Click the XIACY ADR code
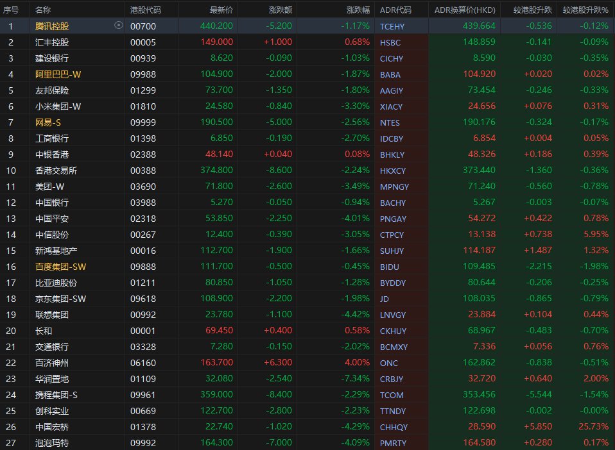The width and height of the screenshot is (615, 450). pos(391,107)
